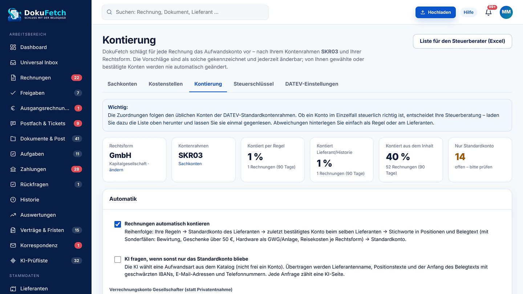This screenshot has height=294, width=523.
Task: Open the Hilfe button
Action: (x=469, y=12)
